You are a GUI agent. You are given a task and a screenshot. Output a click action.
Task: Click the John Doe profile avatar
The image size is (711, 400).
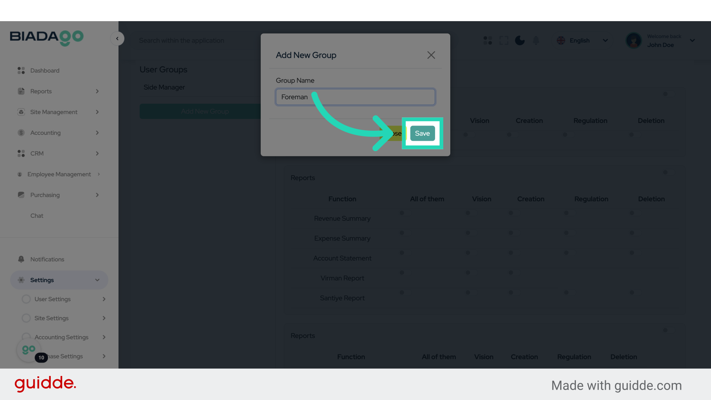pos(633,40)
